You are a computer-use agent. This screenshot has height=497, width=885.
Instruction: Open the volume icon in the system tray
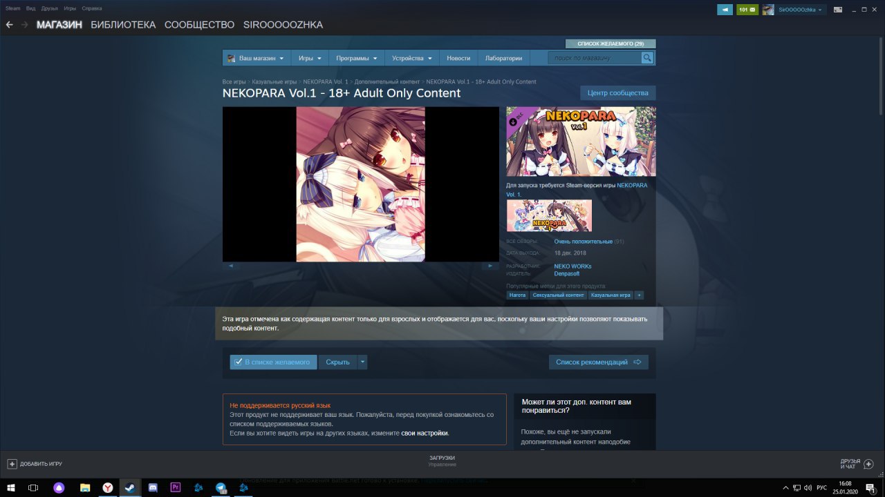tap(808, 487)
